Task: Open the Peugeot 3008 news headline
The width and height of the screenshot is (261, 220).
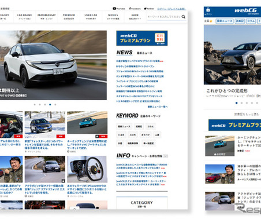Action: [x=140, y=71]
